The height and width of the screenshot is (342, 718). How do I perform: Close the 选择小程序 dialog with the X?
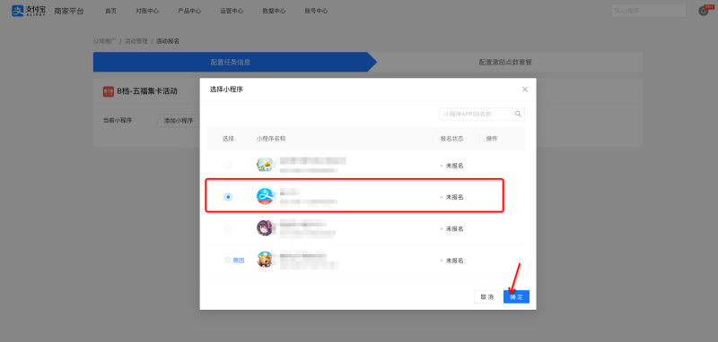click(525, 90)
